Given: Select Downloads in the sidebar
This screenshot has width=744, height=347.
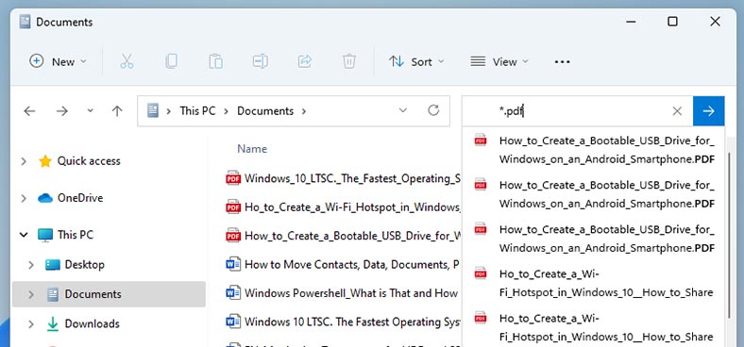Looking at the screenshot, I should coord(92,324).
